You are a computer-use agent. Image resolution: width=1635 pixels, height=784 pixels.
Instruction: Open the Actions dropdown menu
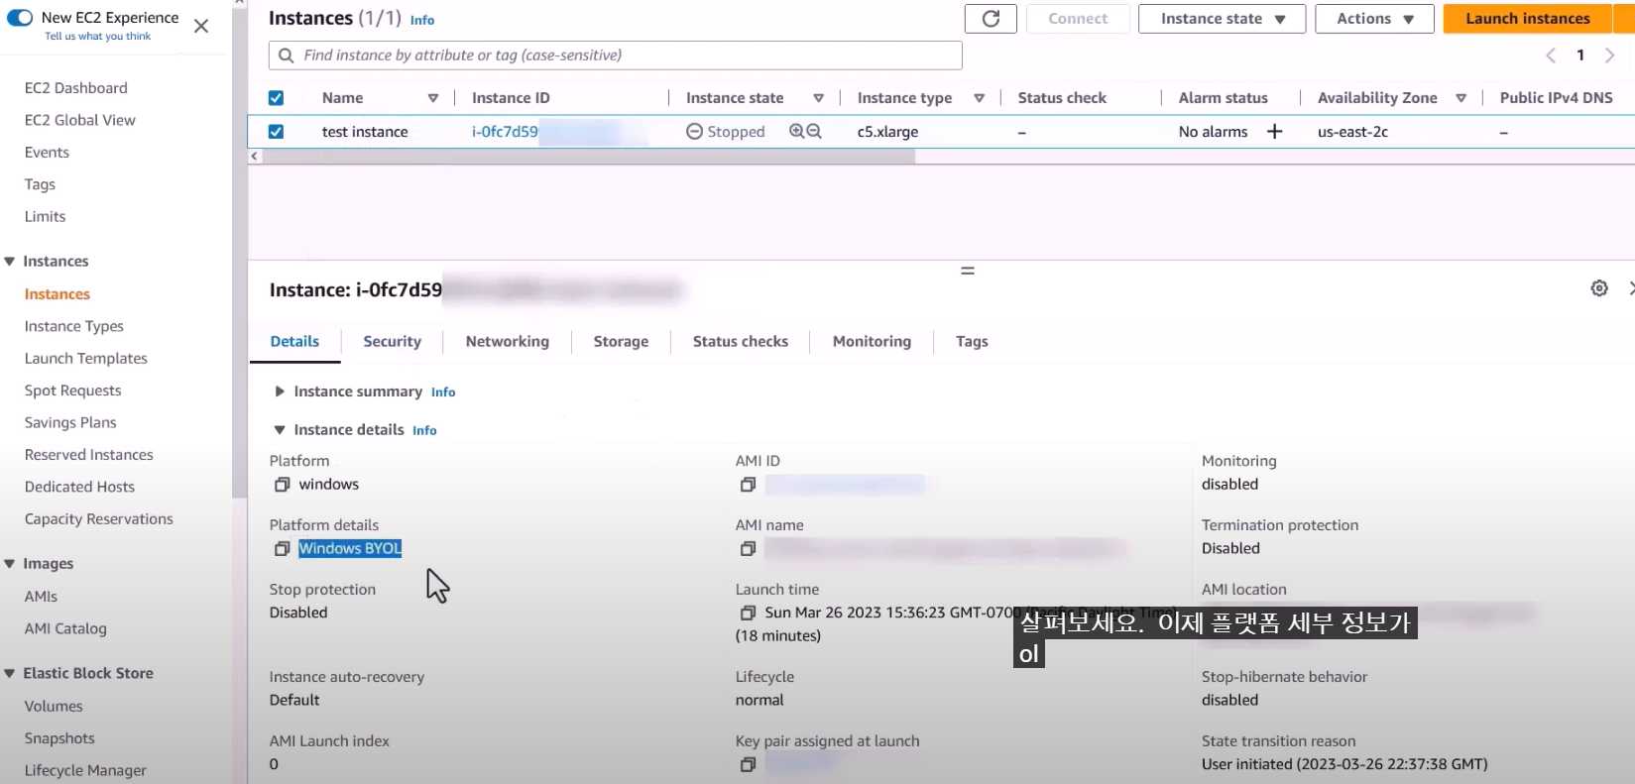pos(1374,19)
